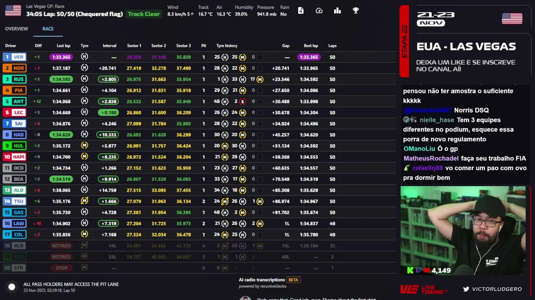Click the RUS driver badge
Image resolution: width=535 pixels, height=300 pixels.
click(15, 79)
